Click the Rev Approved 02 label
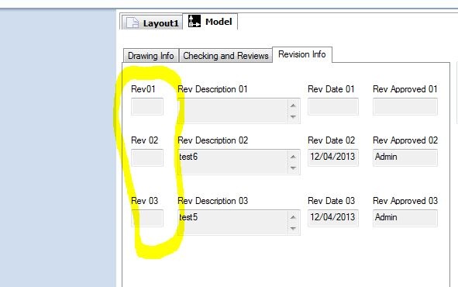Screen dimensions: 458x287 coord(405,140)
